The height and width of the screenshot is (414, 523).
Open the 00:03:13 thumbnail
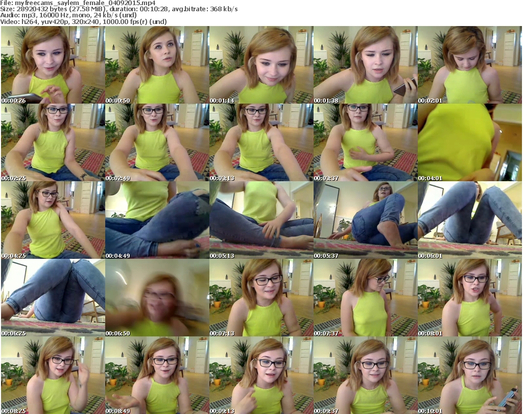point(261,142)
